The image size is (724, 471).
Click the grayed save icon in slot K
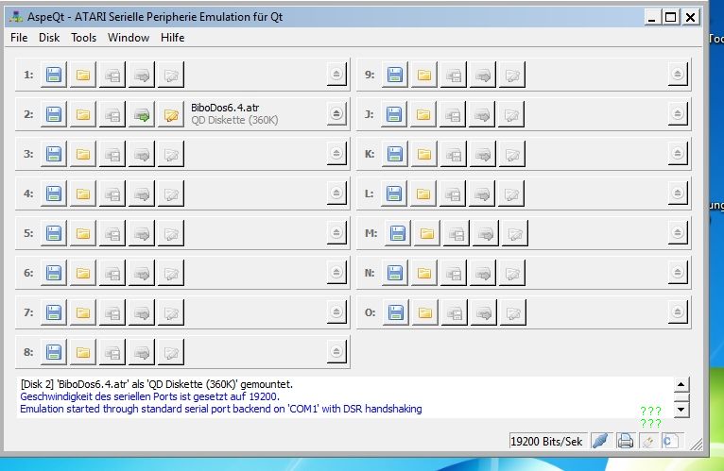point(454,154)
